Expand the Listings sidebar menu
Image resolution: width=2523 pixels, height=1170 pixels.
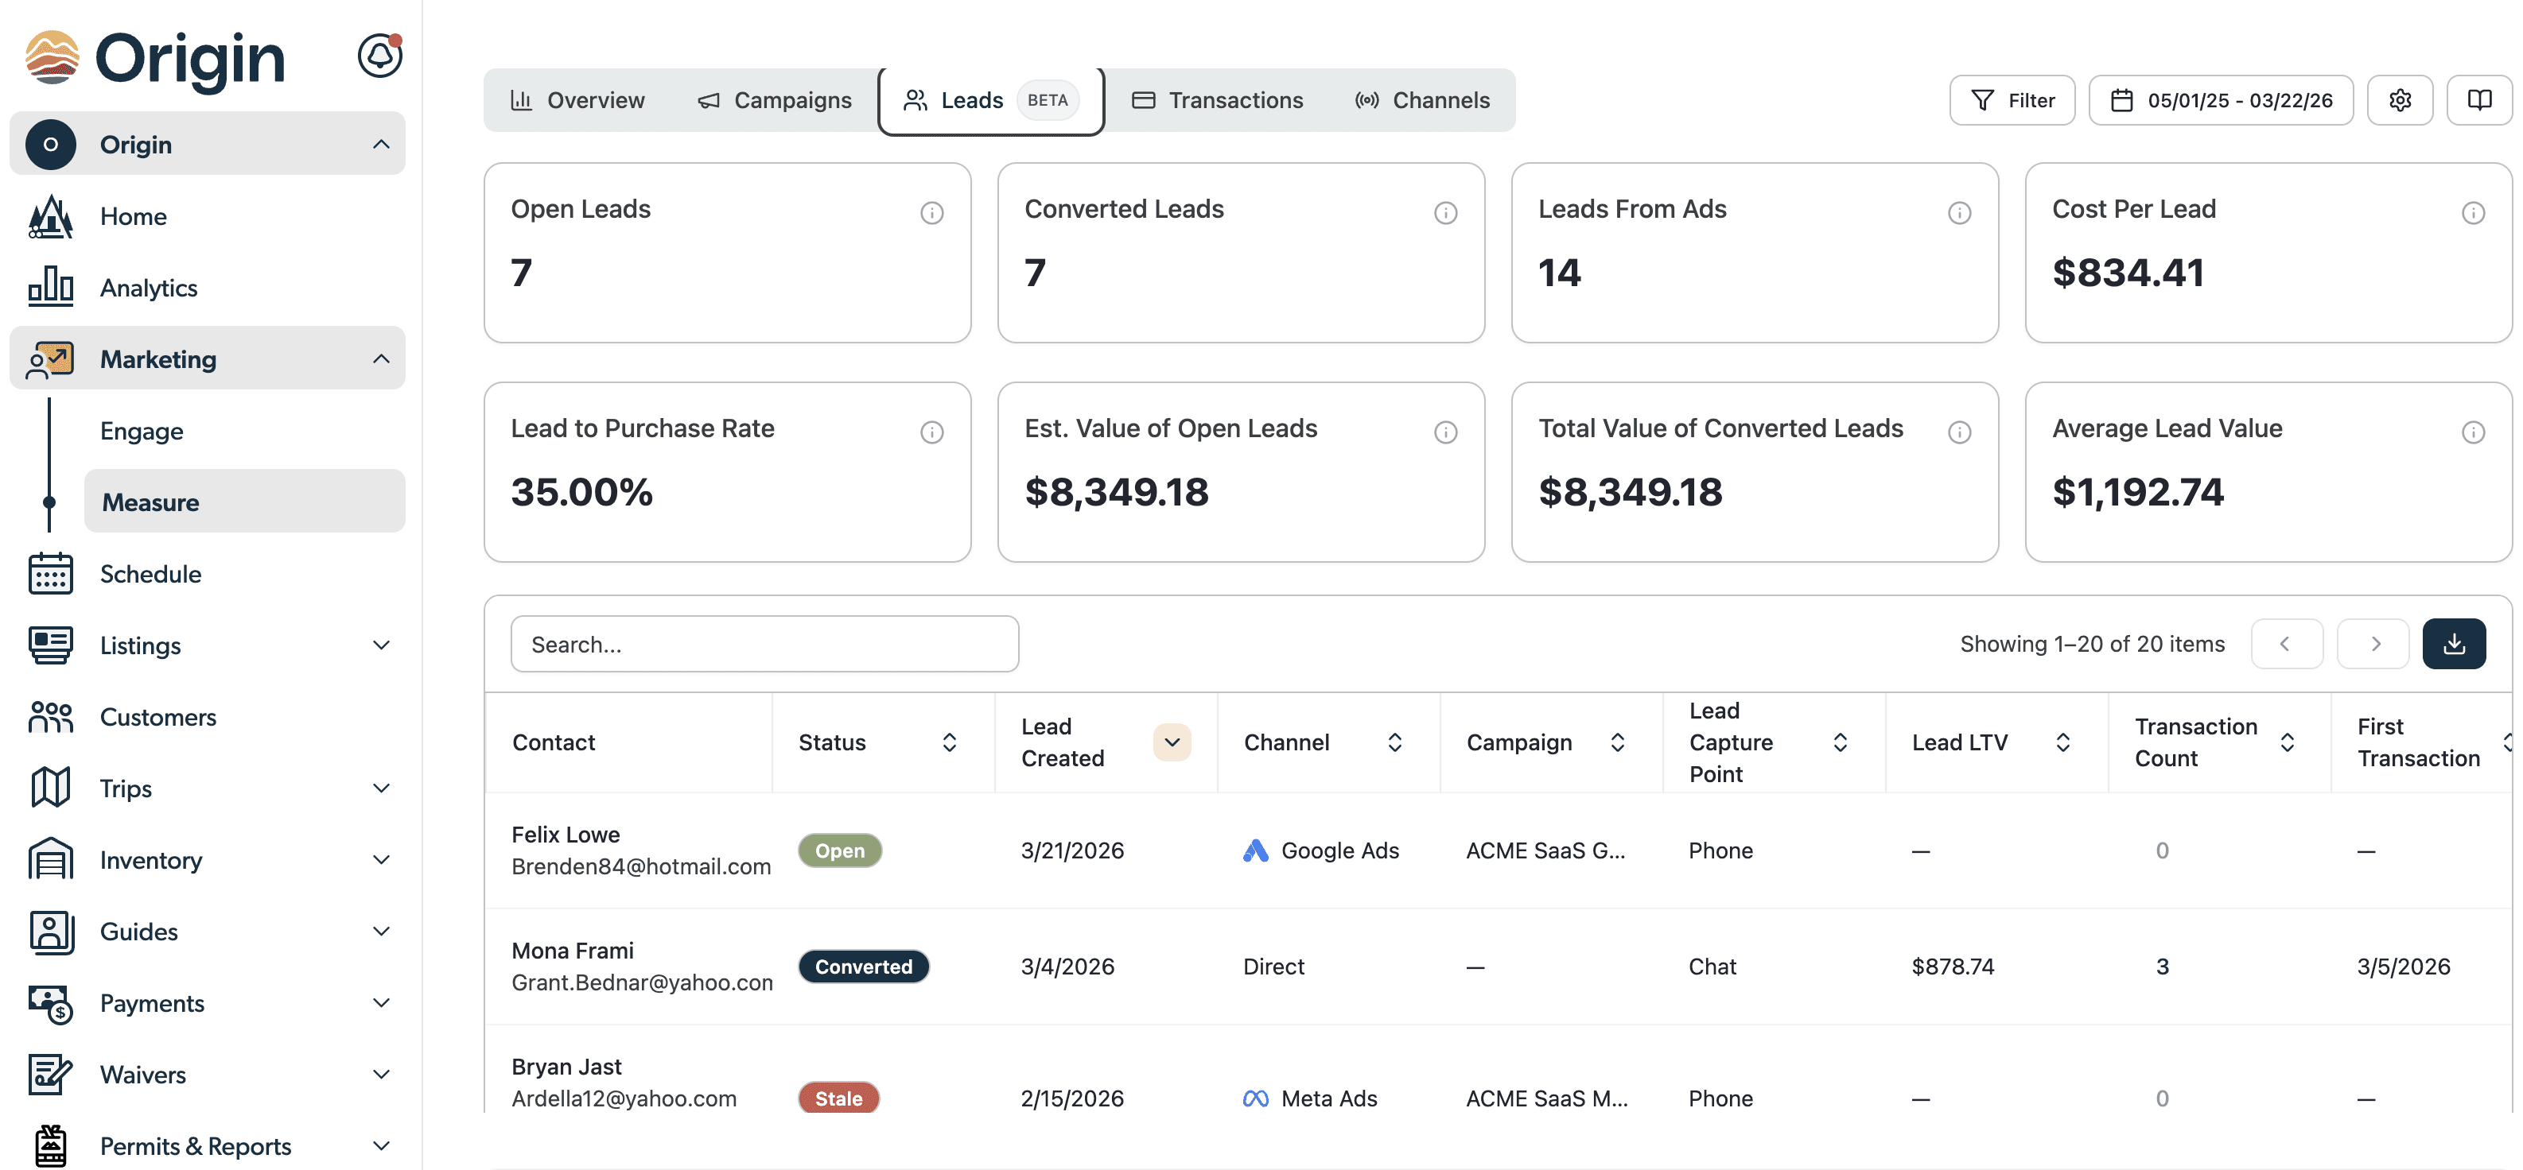pyautogui.click(x=381, y=645)
